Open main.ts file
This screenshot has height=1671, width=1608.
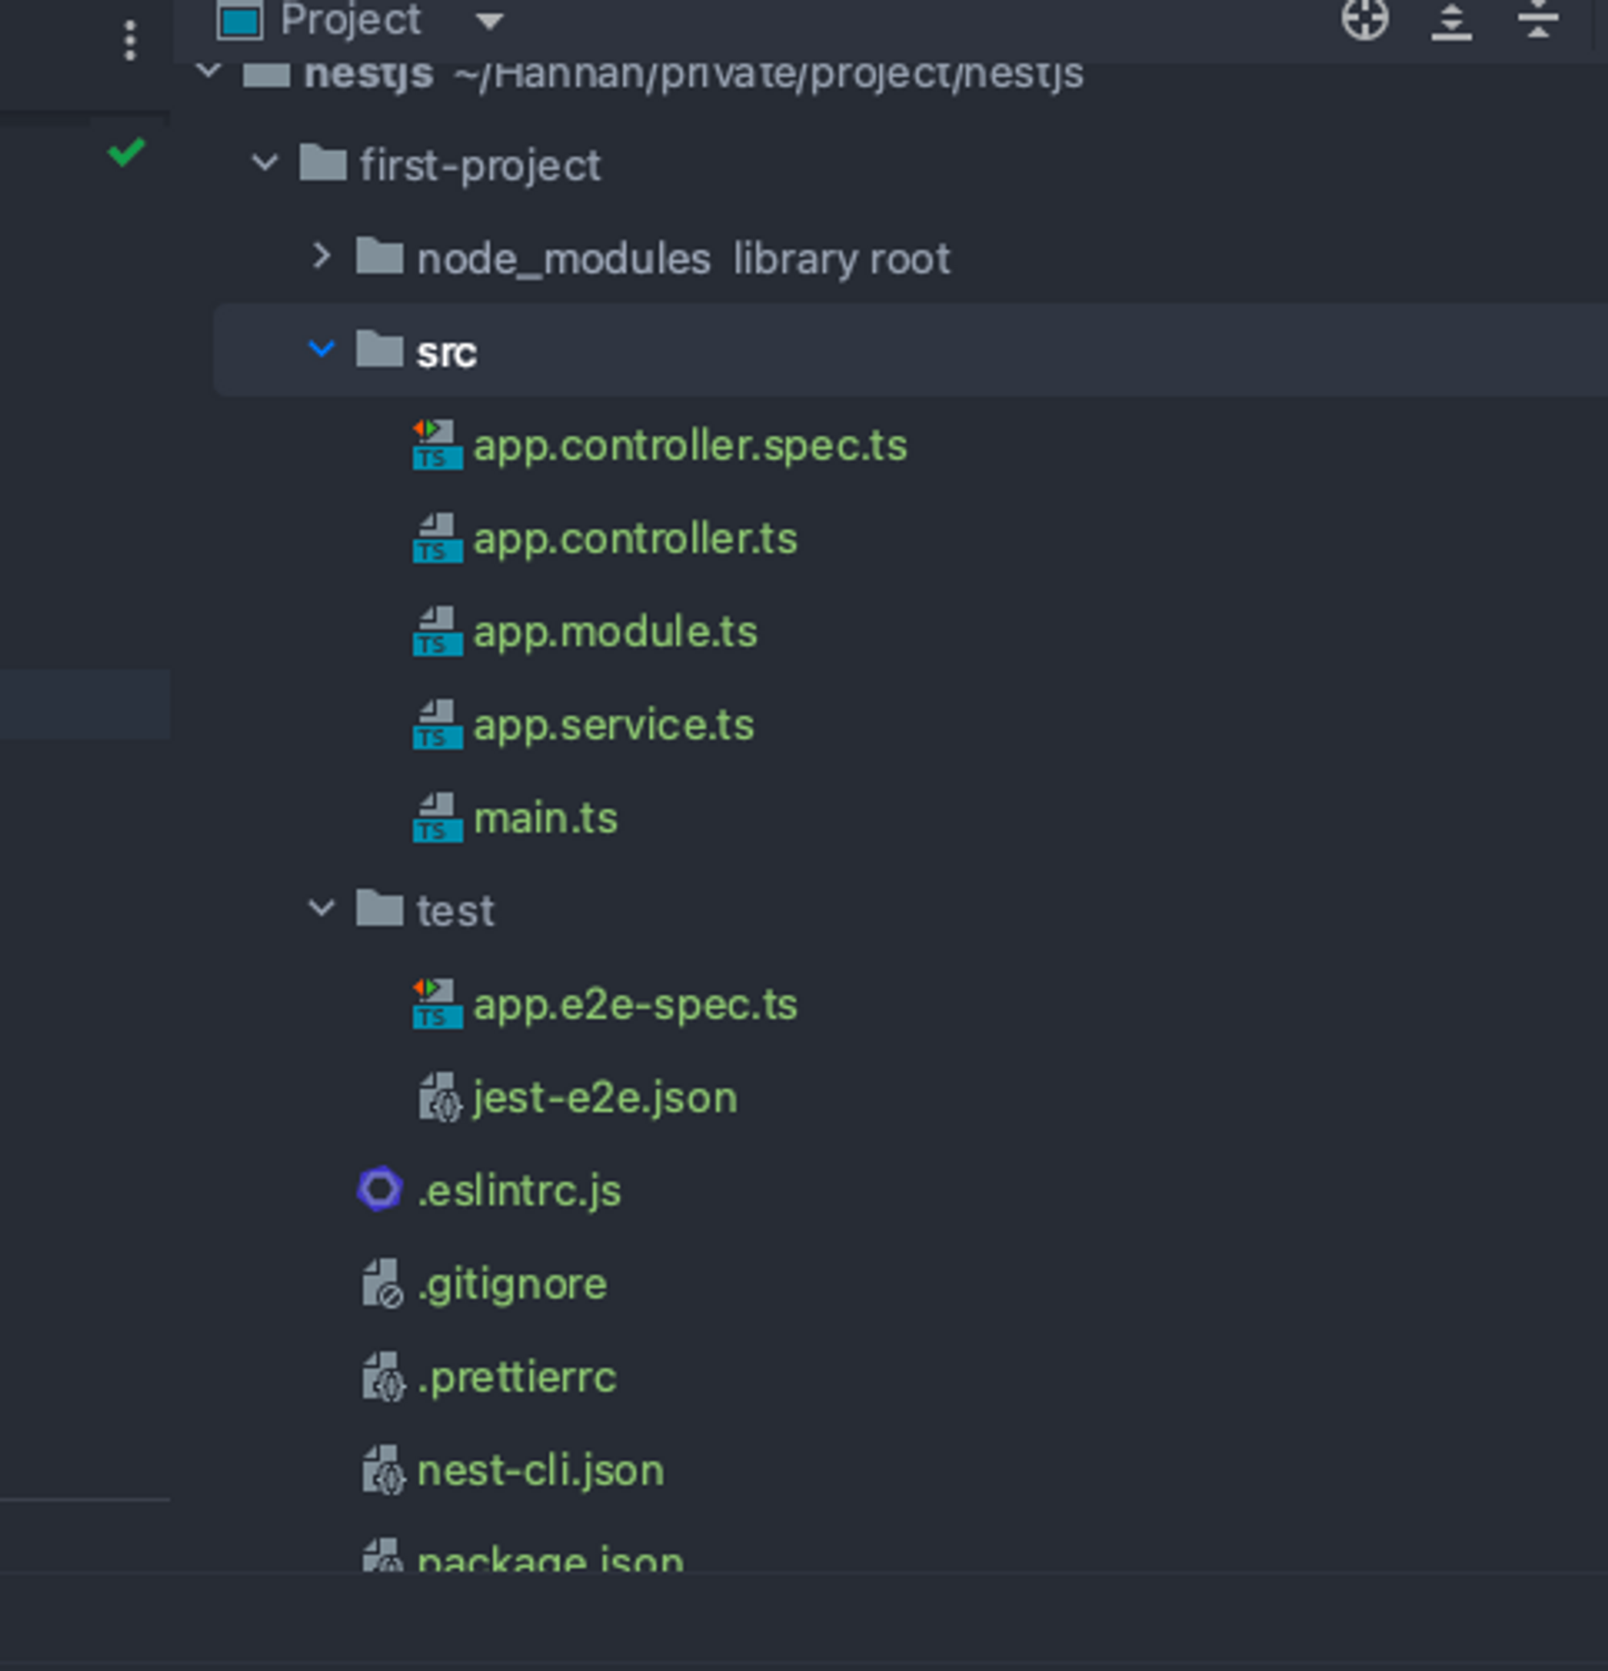pos(546,818)
